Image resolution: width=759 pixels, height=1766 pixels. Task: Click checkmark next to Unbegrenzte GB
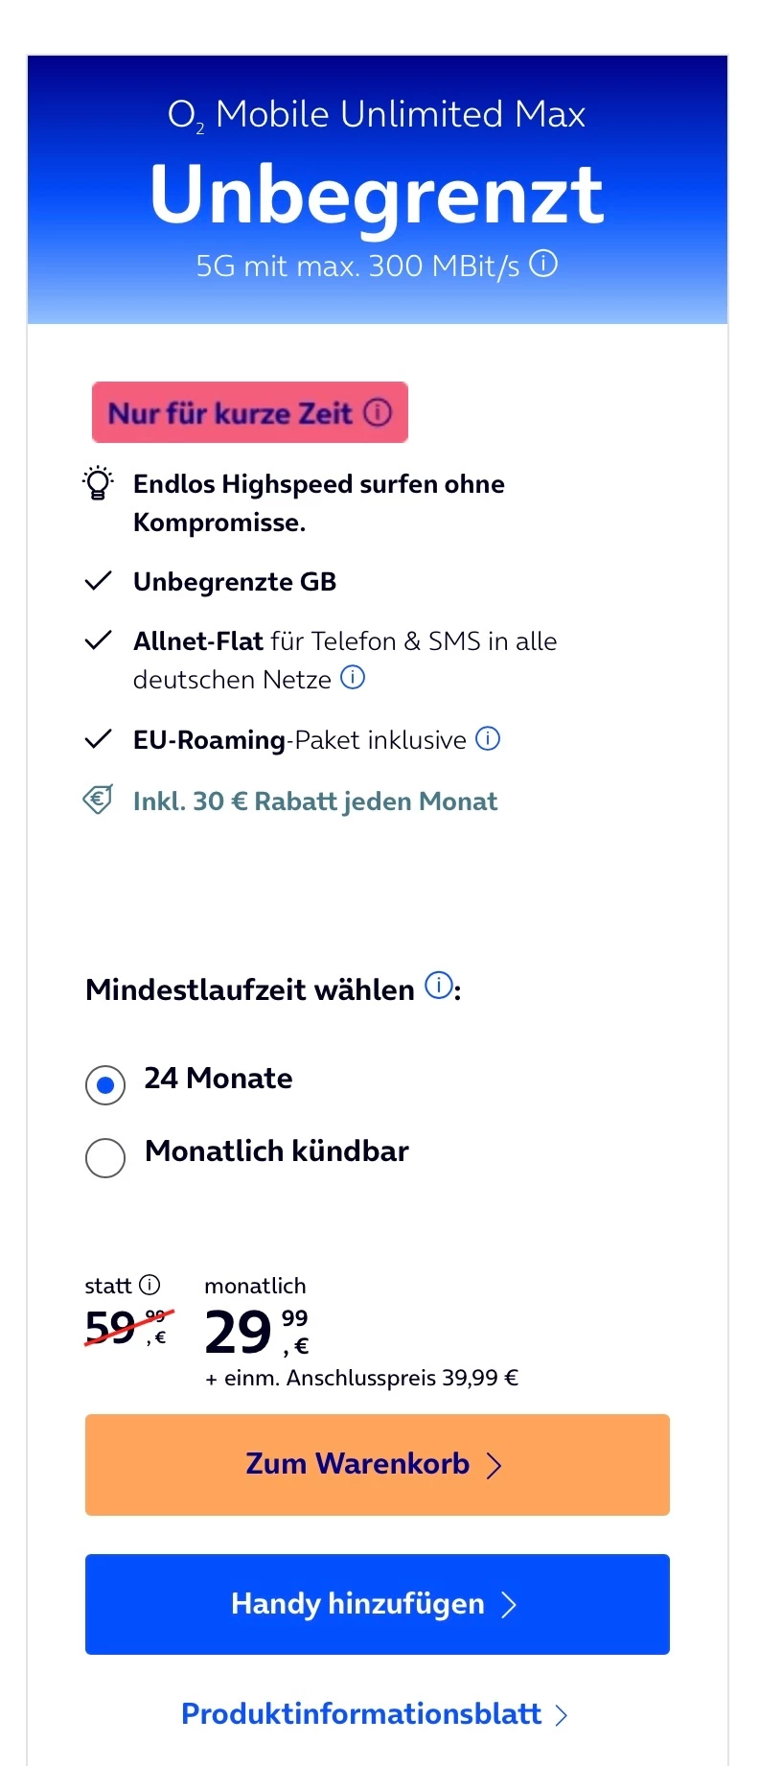[99, 581]
